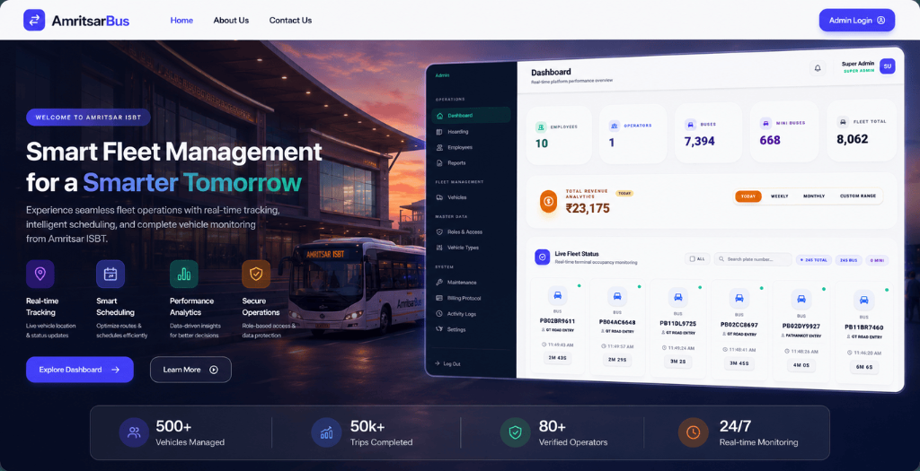Click the bus icon on PB11BR7460 card
920x471 pixels.
point(863,301)
